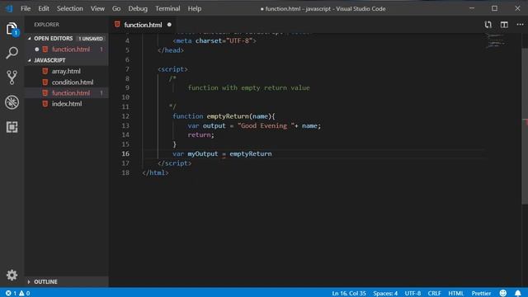Click line number 12 in the gutter
The width and height of the screenshot is (528, 297).
125,116
